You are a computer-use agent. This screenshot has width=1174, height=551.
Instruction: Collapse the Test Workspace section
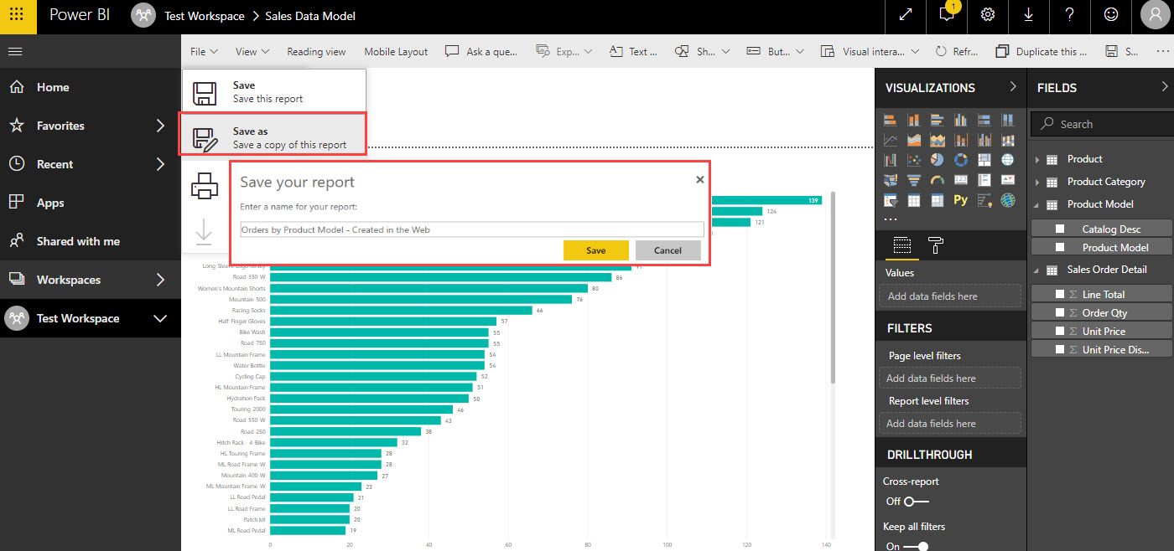click(x=160, y=318)
